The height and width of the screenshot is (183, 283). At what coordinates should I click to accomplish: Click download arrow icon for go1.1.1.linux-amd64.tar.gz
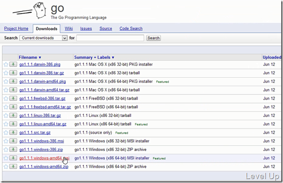(13, 124)
